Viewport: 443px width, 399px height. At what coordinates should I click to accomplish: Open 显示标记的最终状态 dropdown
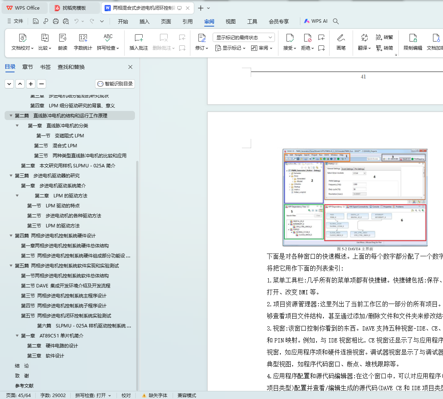243,37
